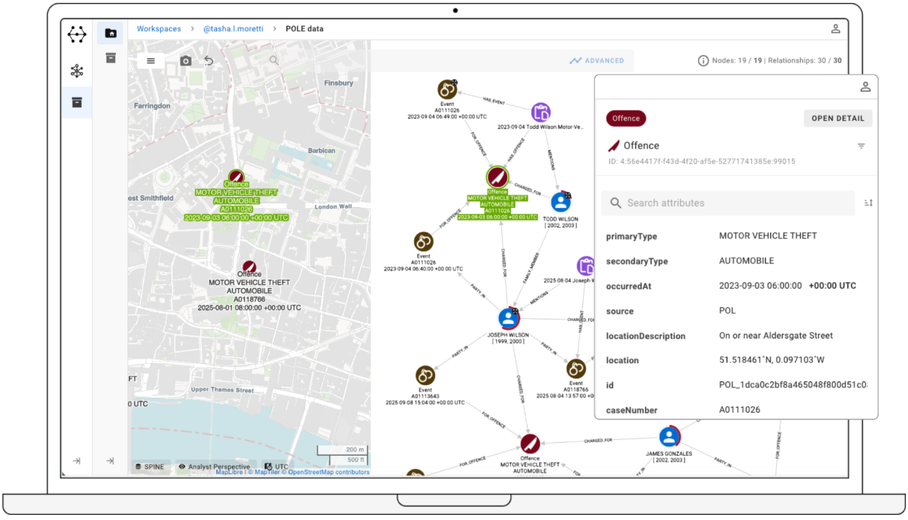Open @tasha.l.moretti breadcrumb link
This screenshot has height=520, width=908.
(234, 29)
